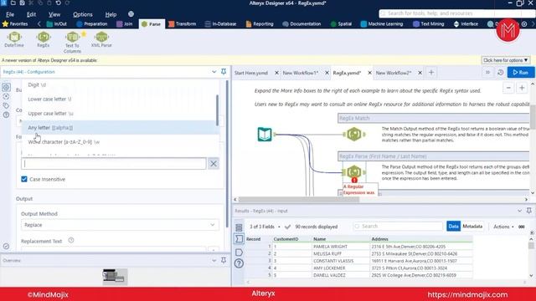Open the Output Method Replace dropdown

[120, 225]
